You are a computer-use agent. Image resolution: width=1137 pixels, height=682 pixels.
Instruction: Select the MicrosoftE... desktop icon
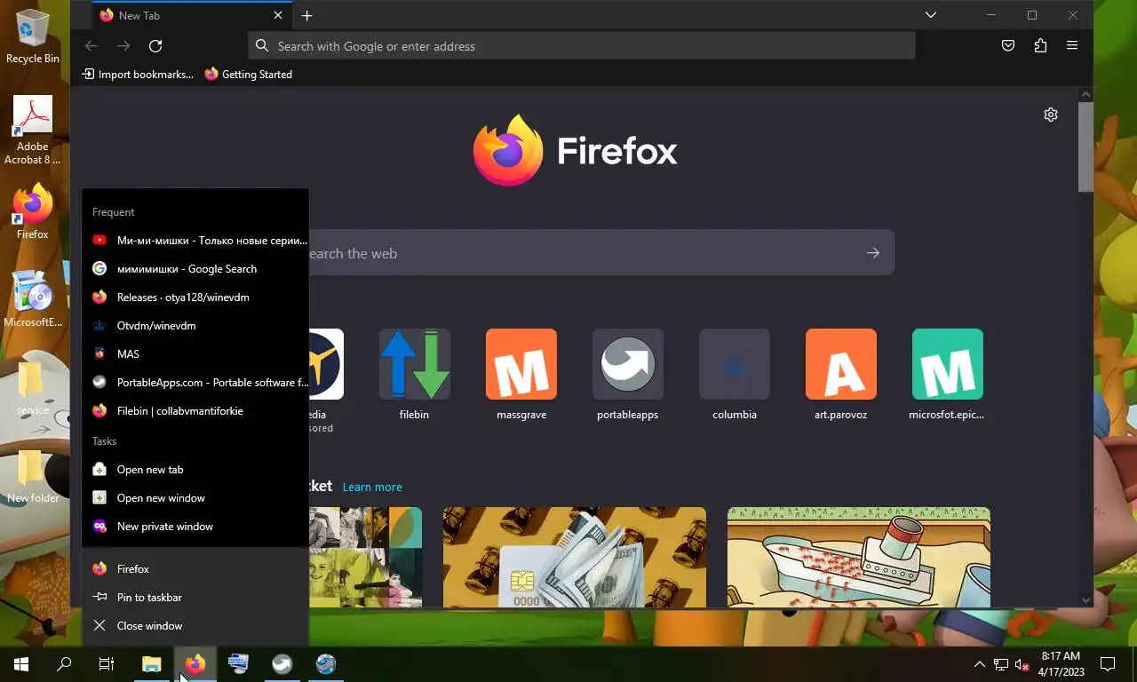(x=33, y=297)
